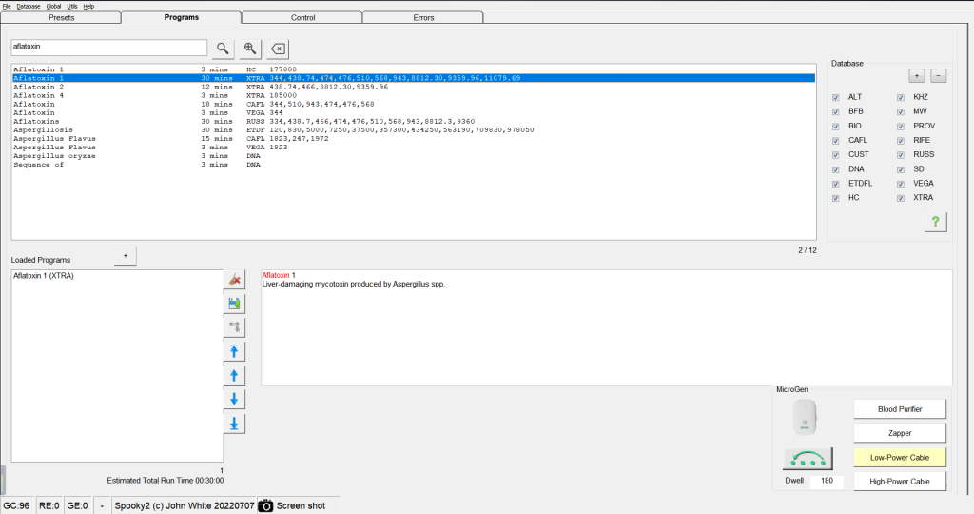
Task: Click the magnifier-plus advanced search icon
Action: pos(249,49)
